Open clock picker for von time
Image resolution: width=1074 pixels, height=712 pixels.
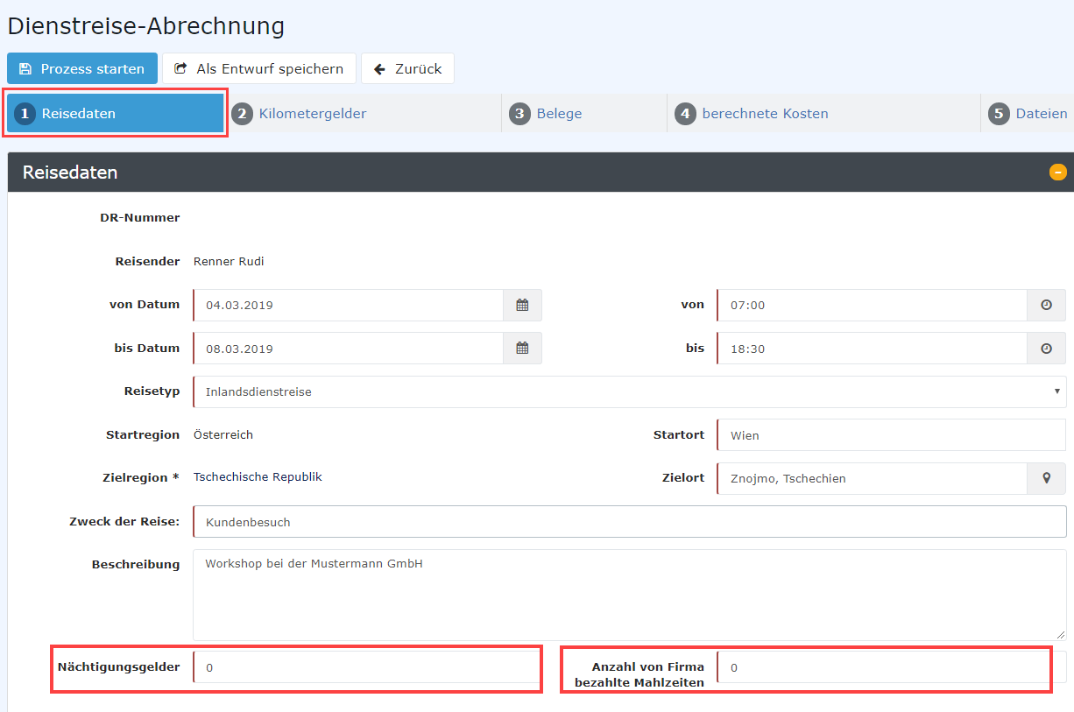[x=1046, y=305]
